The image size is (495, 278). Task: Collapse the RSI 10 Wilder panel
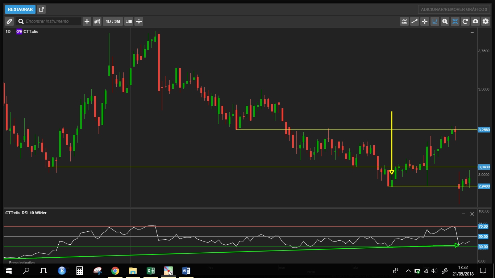(463, 214)
